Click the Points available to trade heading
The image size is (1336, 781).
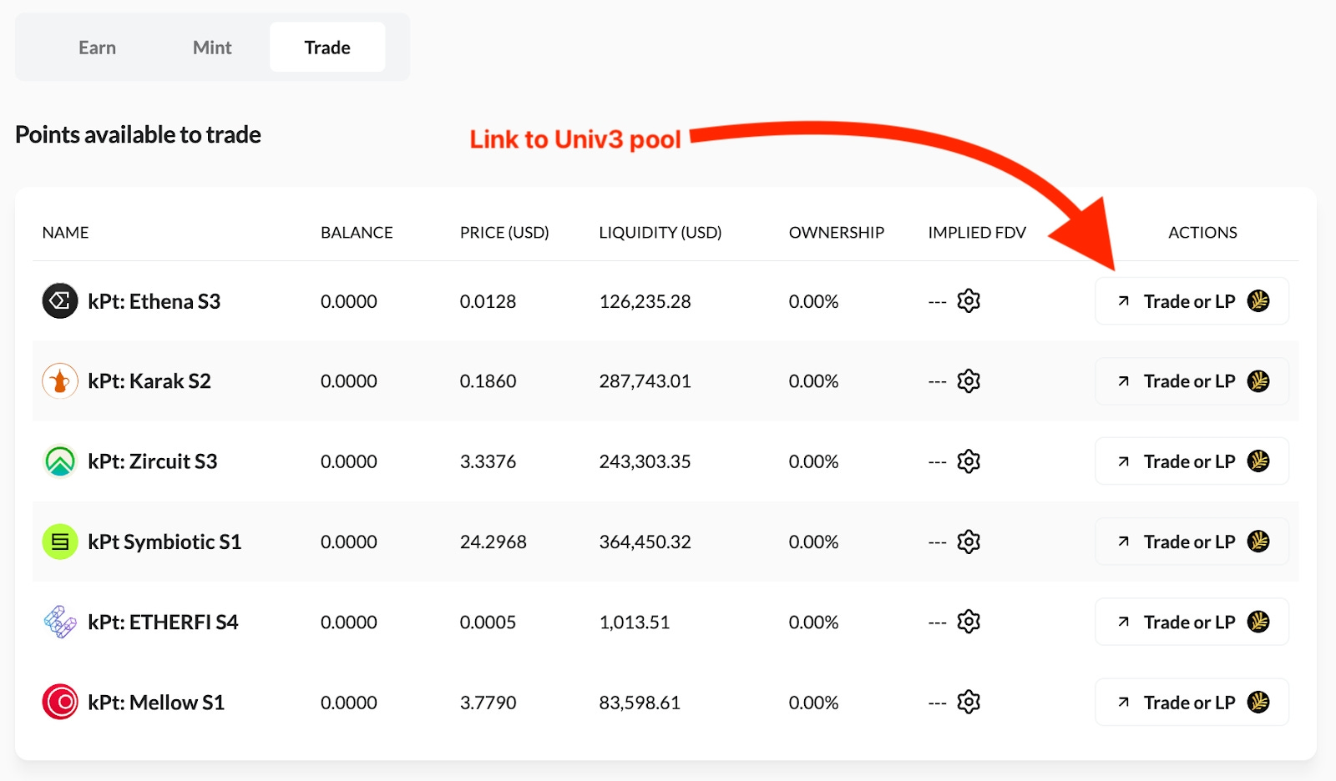pos(138,134)
